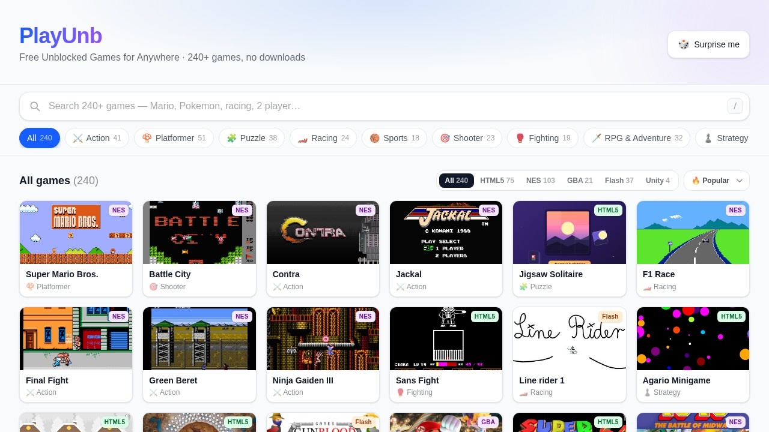Screen dimensions: 769x432
Task: Open Jackal game thumbnail
Action: point(446,233)
